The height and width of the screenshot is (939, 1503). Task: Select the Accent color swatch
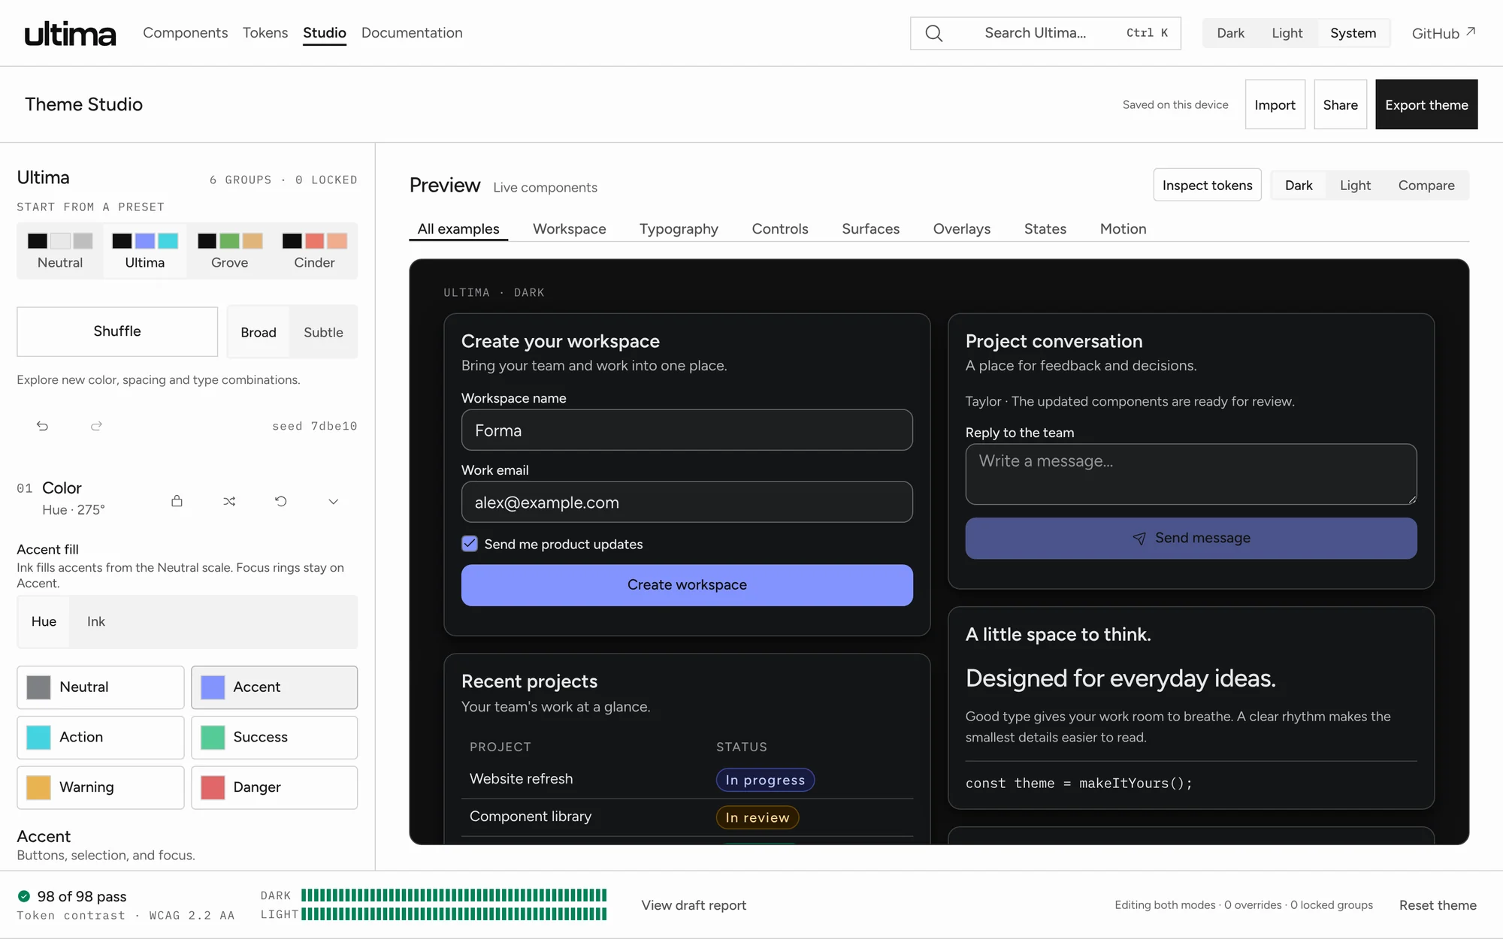coord(274,687)
